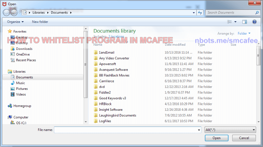Click the CamVerce folder icon

pyautogui.click(x=96, y=81)
